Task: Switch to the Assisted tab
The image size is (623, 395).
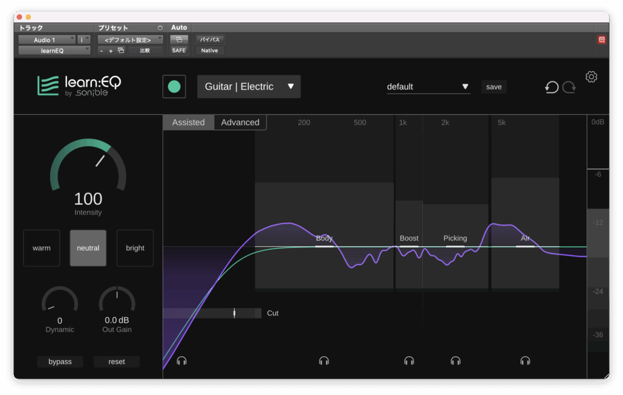Action: pyautogui.click(x=189, y=122)
